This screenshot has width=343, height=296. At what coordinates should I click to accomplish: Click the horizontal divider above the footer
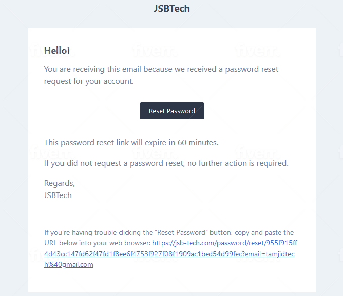(x=172, y=214)
